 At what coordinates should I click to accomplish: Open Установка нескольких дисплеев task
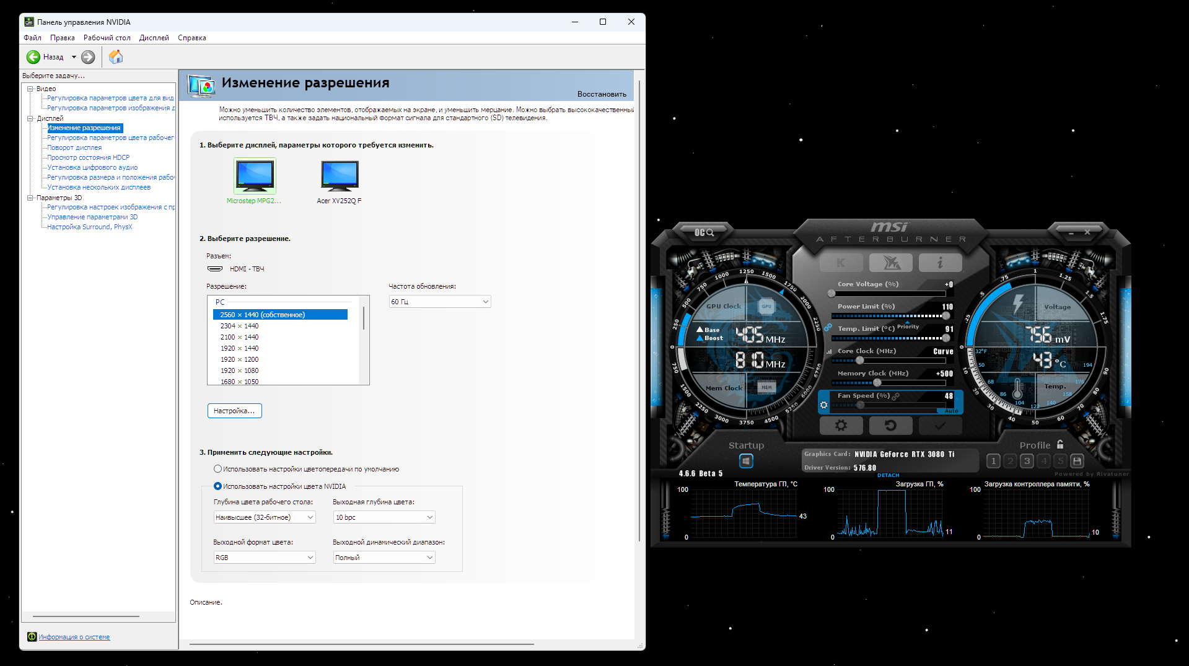point(99,187)
